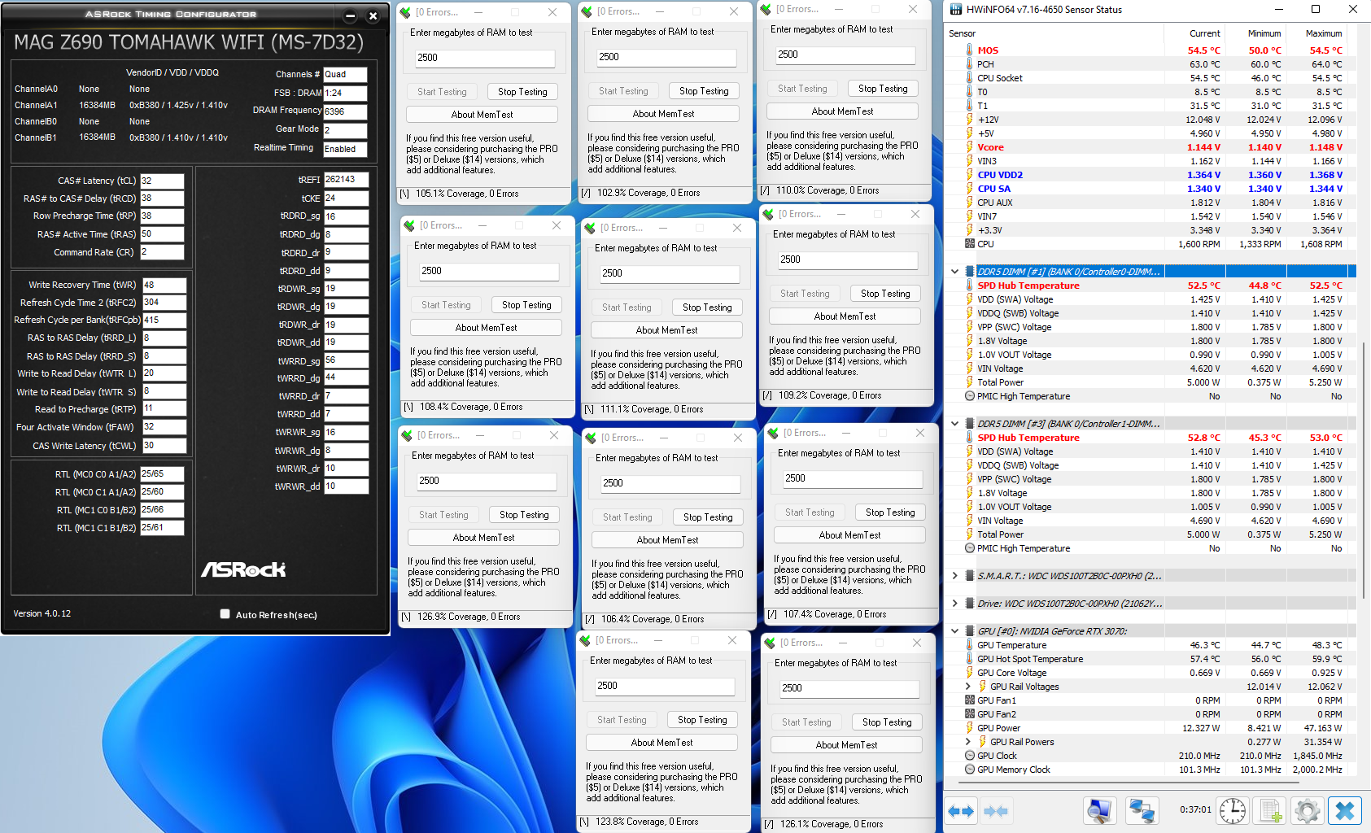Click the Minimum column header in HWiNFO

(x=1256, y=33)
